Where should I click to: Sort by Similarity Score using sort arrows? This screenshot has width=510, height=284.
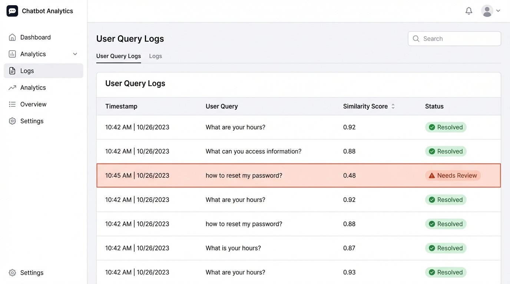tap(393, 106)
